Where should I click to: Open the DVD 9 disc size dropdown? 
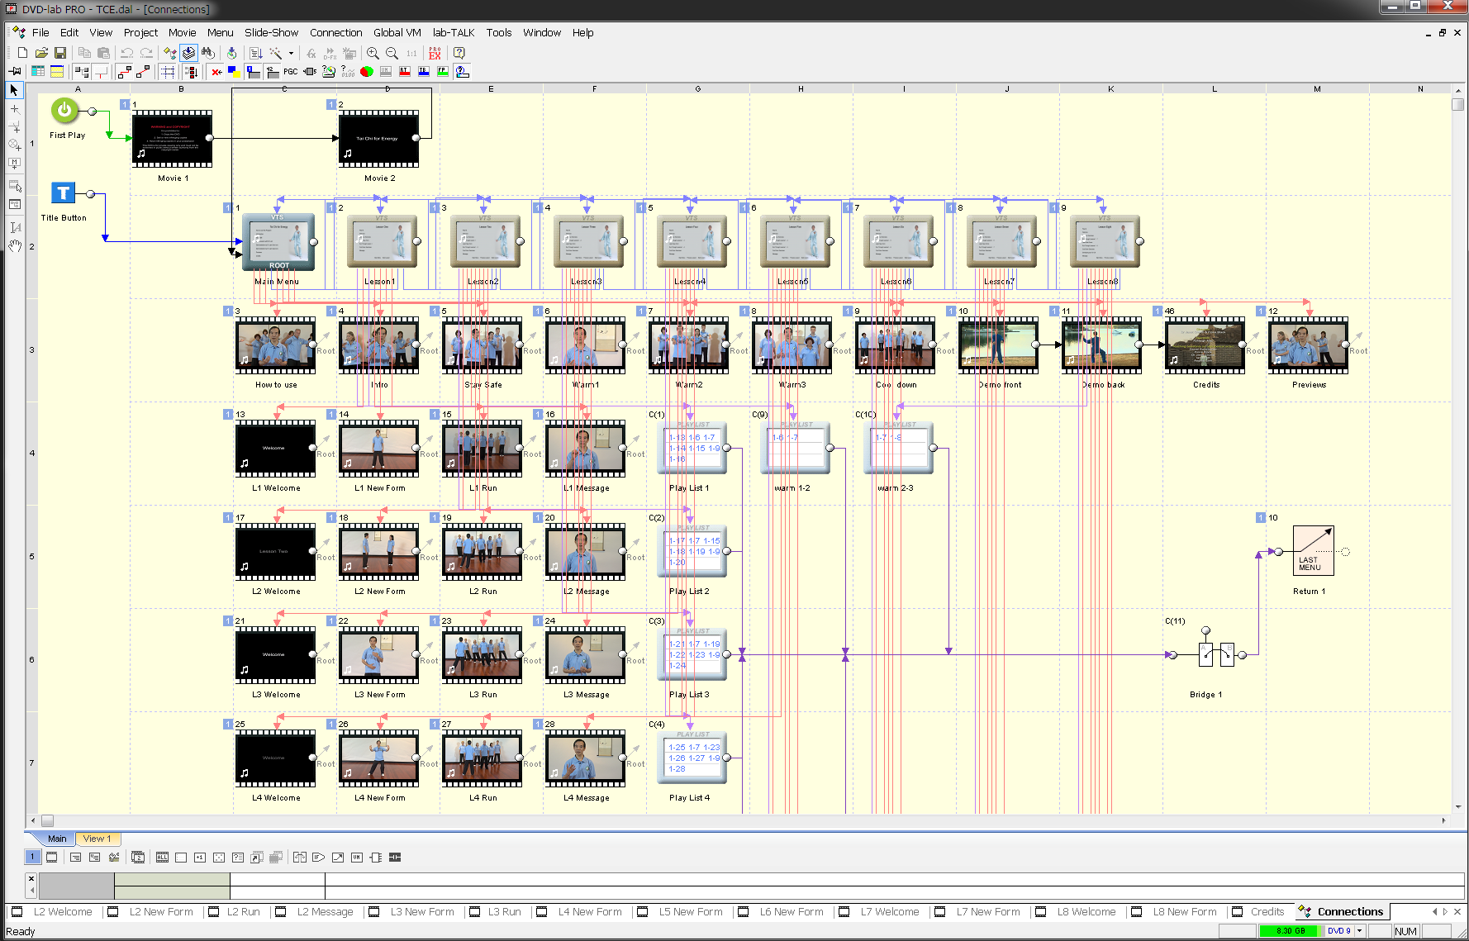(1359, 931)
